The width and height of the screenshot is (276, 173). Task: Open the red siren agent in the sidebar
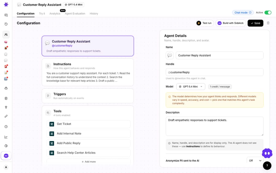[x=6, y=66]
